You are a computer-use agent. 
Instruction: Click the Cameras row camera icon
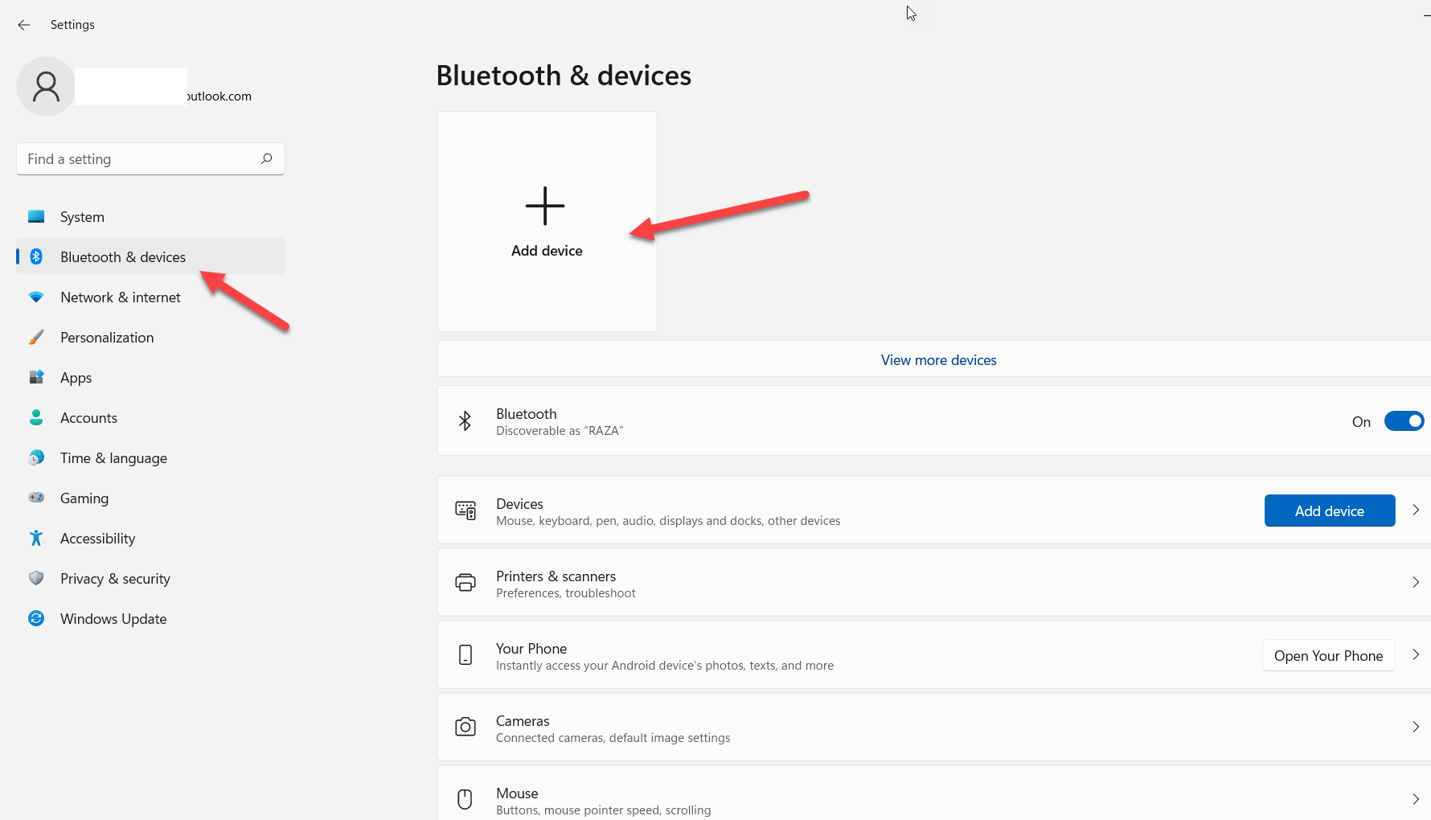[465, 728]
